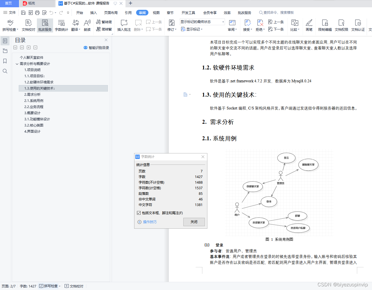This screenshot has height=290, width=372.
Task: Toggle 文档校对 in the status bar
Action: [74, 286]
